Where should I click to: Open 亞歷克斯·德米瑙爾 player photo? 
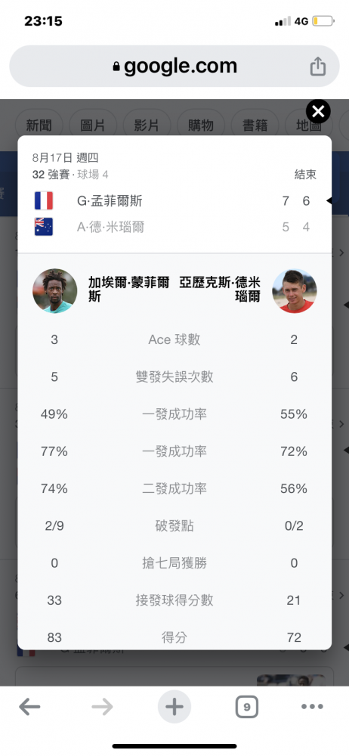coord(295,291)
